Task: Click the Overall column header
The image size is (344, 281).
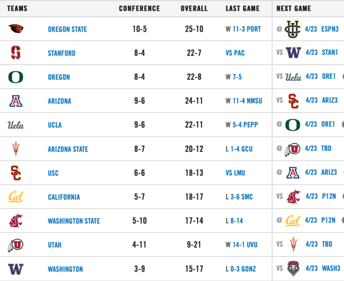Action: [x=194, y=8]
